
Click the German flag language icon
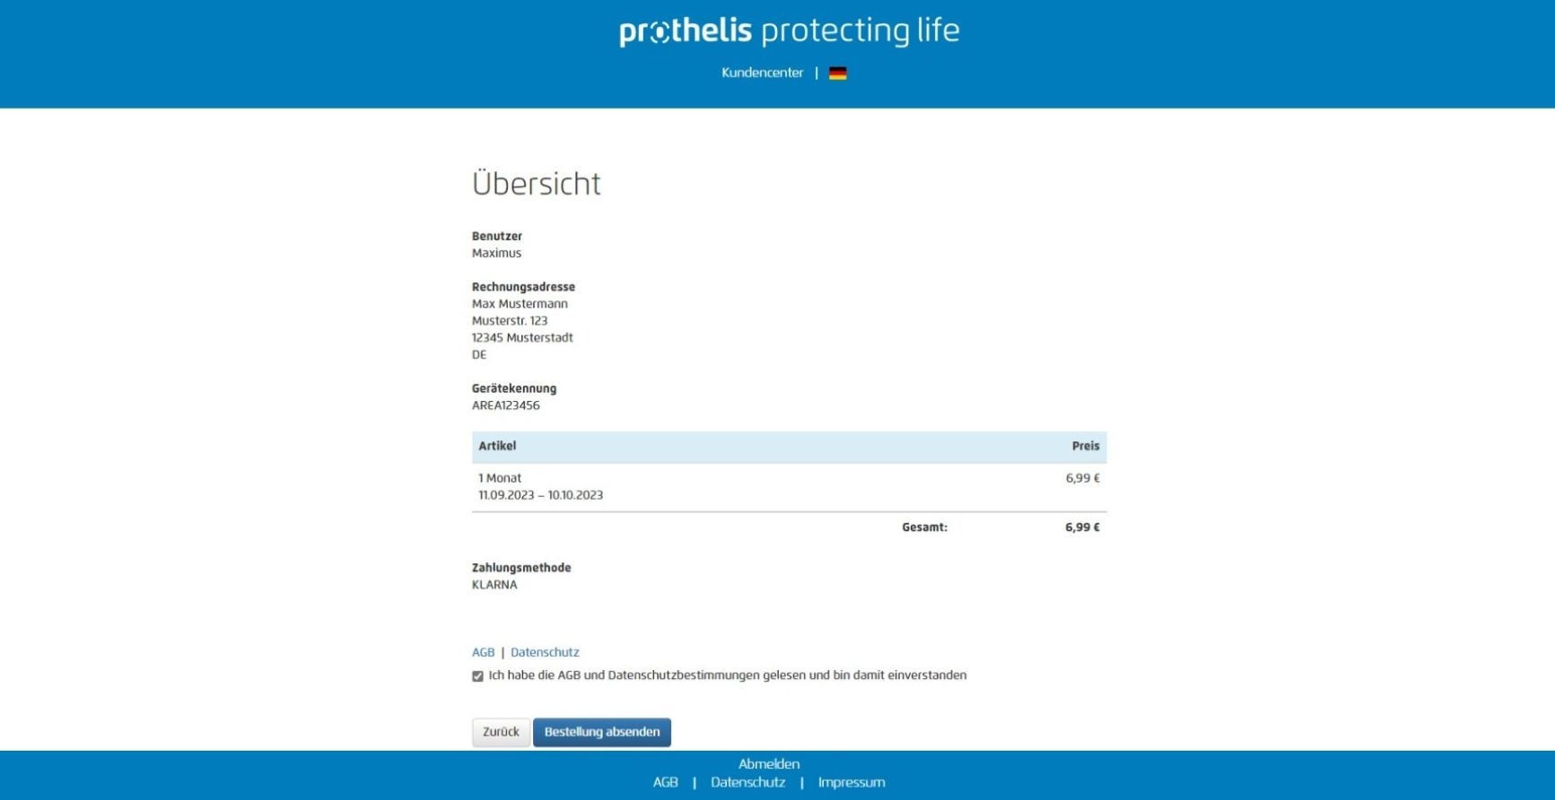[x=837, y=74]
